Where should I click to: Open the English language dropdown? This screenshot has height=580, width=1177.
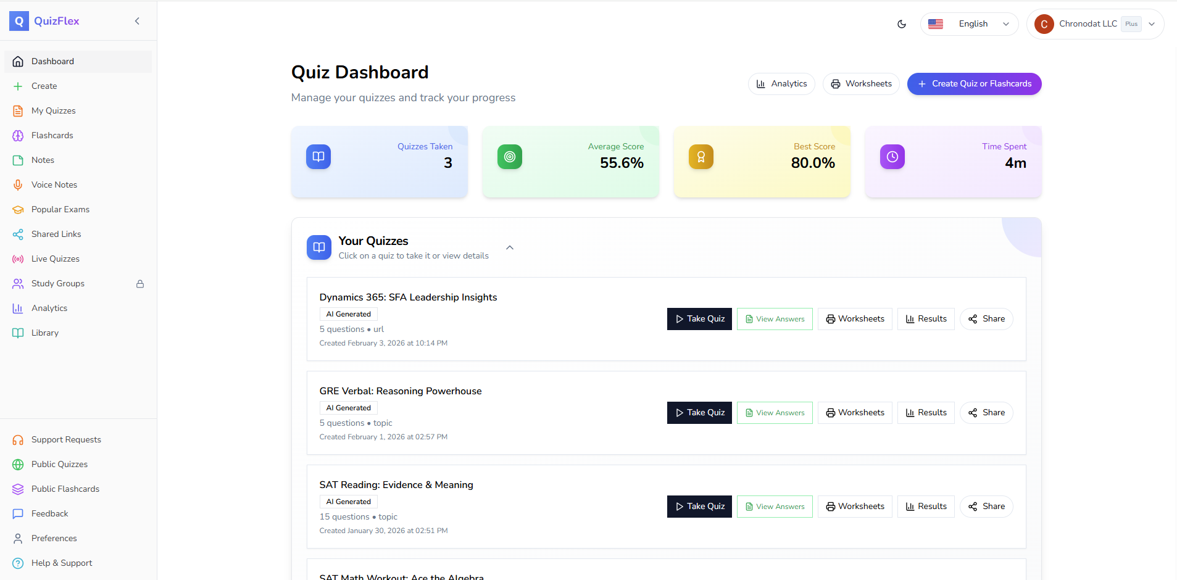pyautogui.click(x=969, y=23)
